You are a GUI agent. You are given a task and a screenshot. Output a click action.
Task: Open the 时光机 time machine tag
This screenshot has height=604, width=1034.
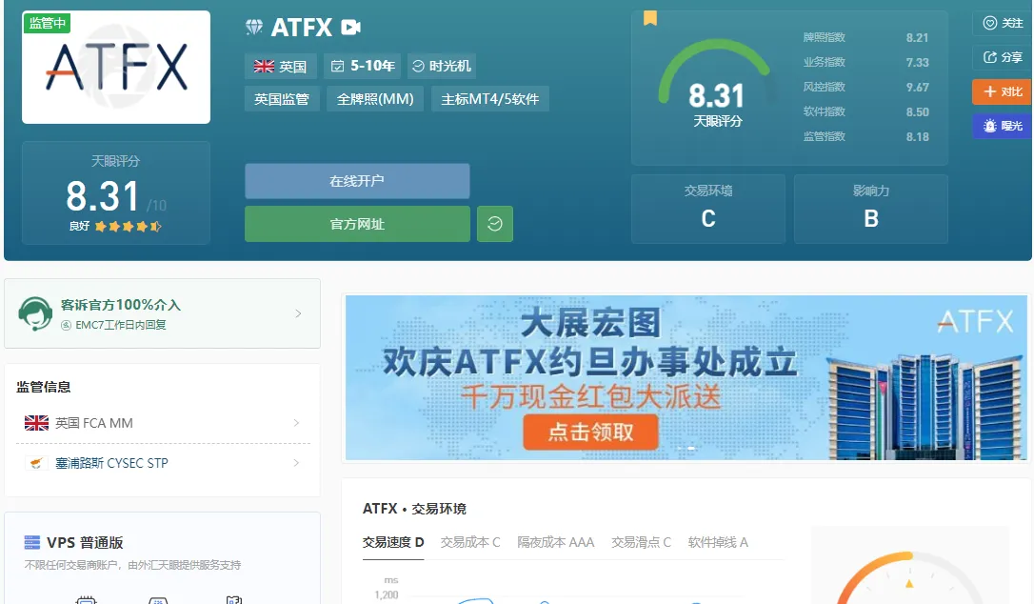pyautogui.click(x=442, y=66)
